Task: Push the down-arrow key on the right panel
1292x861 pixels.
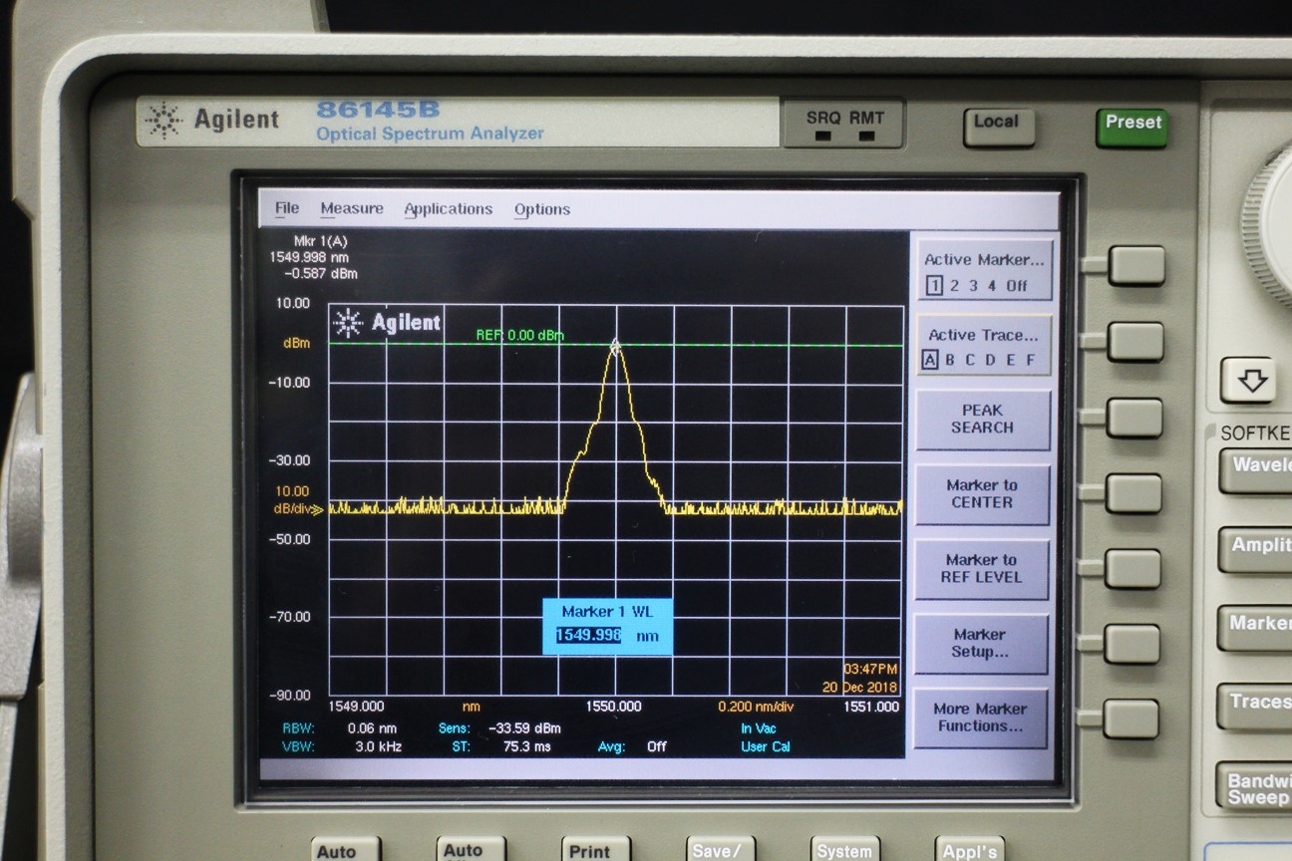Action: point(1249,380)
